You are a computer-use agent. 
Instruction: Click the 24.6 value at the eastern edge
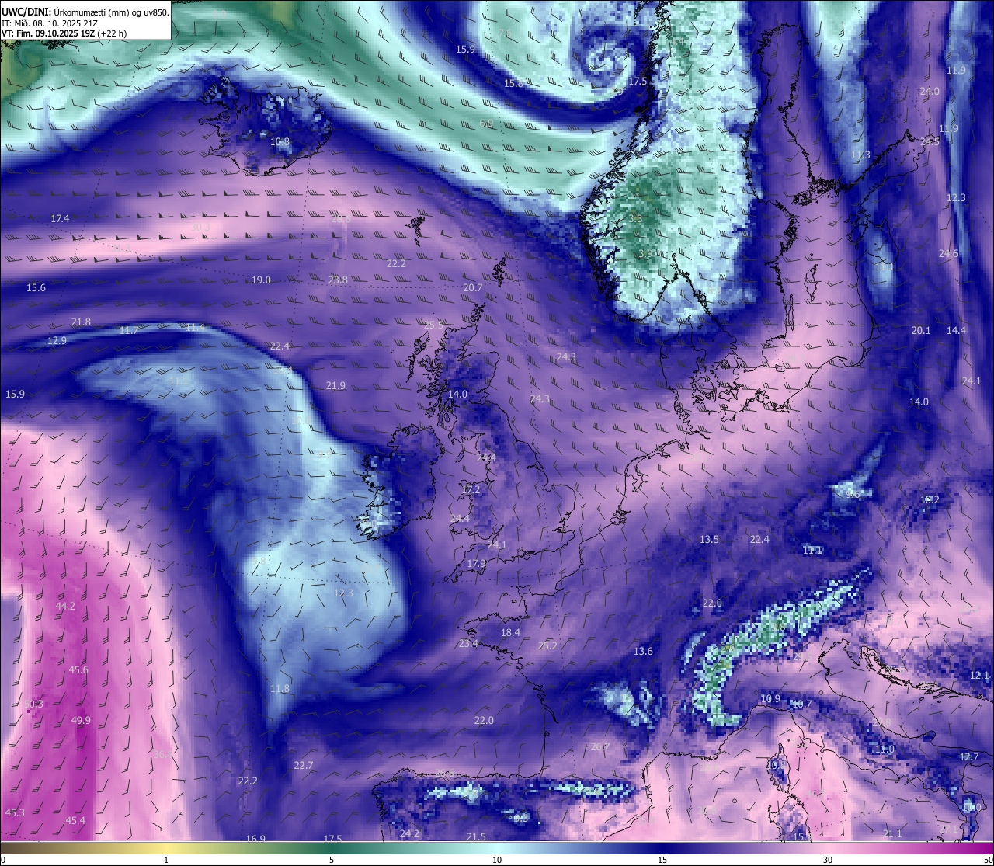pyautogui.click(x=948, y=254)
